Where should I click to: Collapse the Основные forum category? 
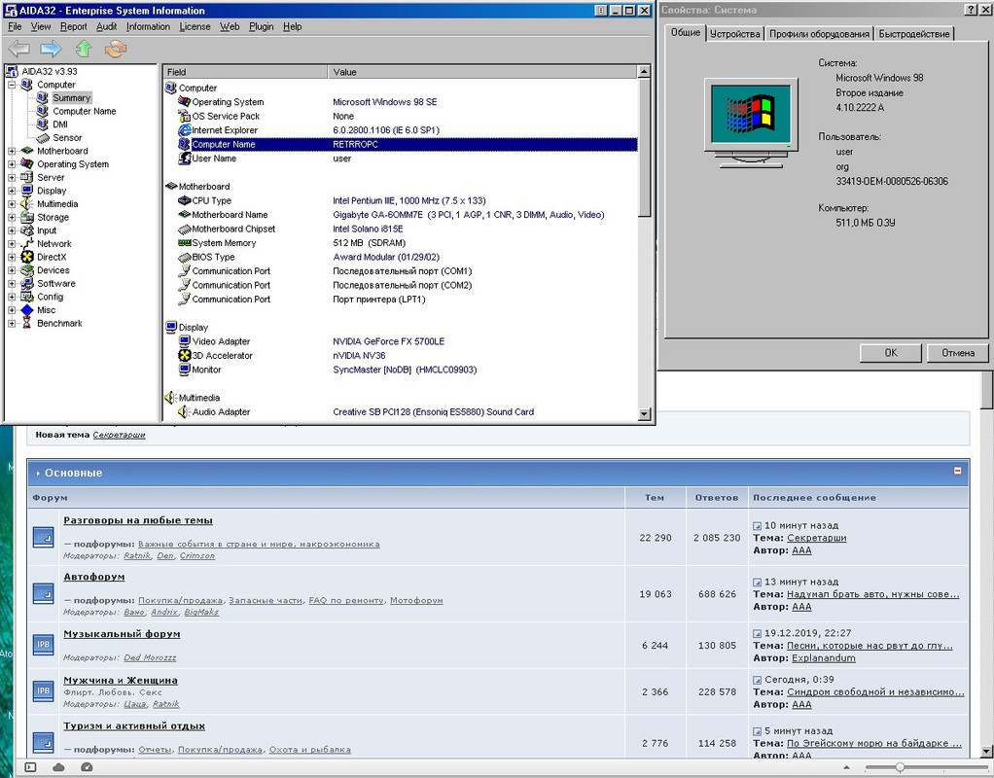click(x=957, y=471)
